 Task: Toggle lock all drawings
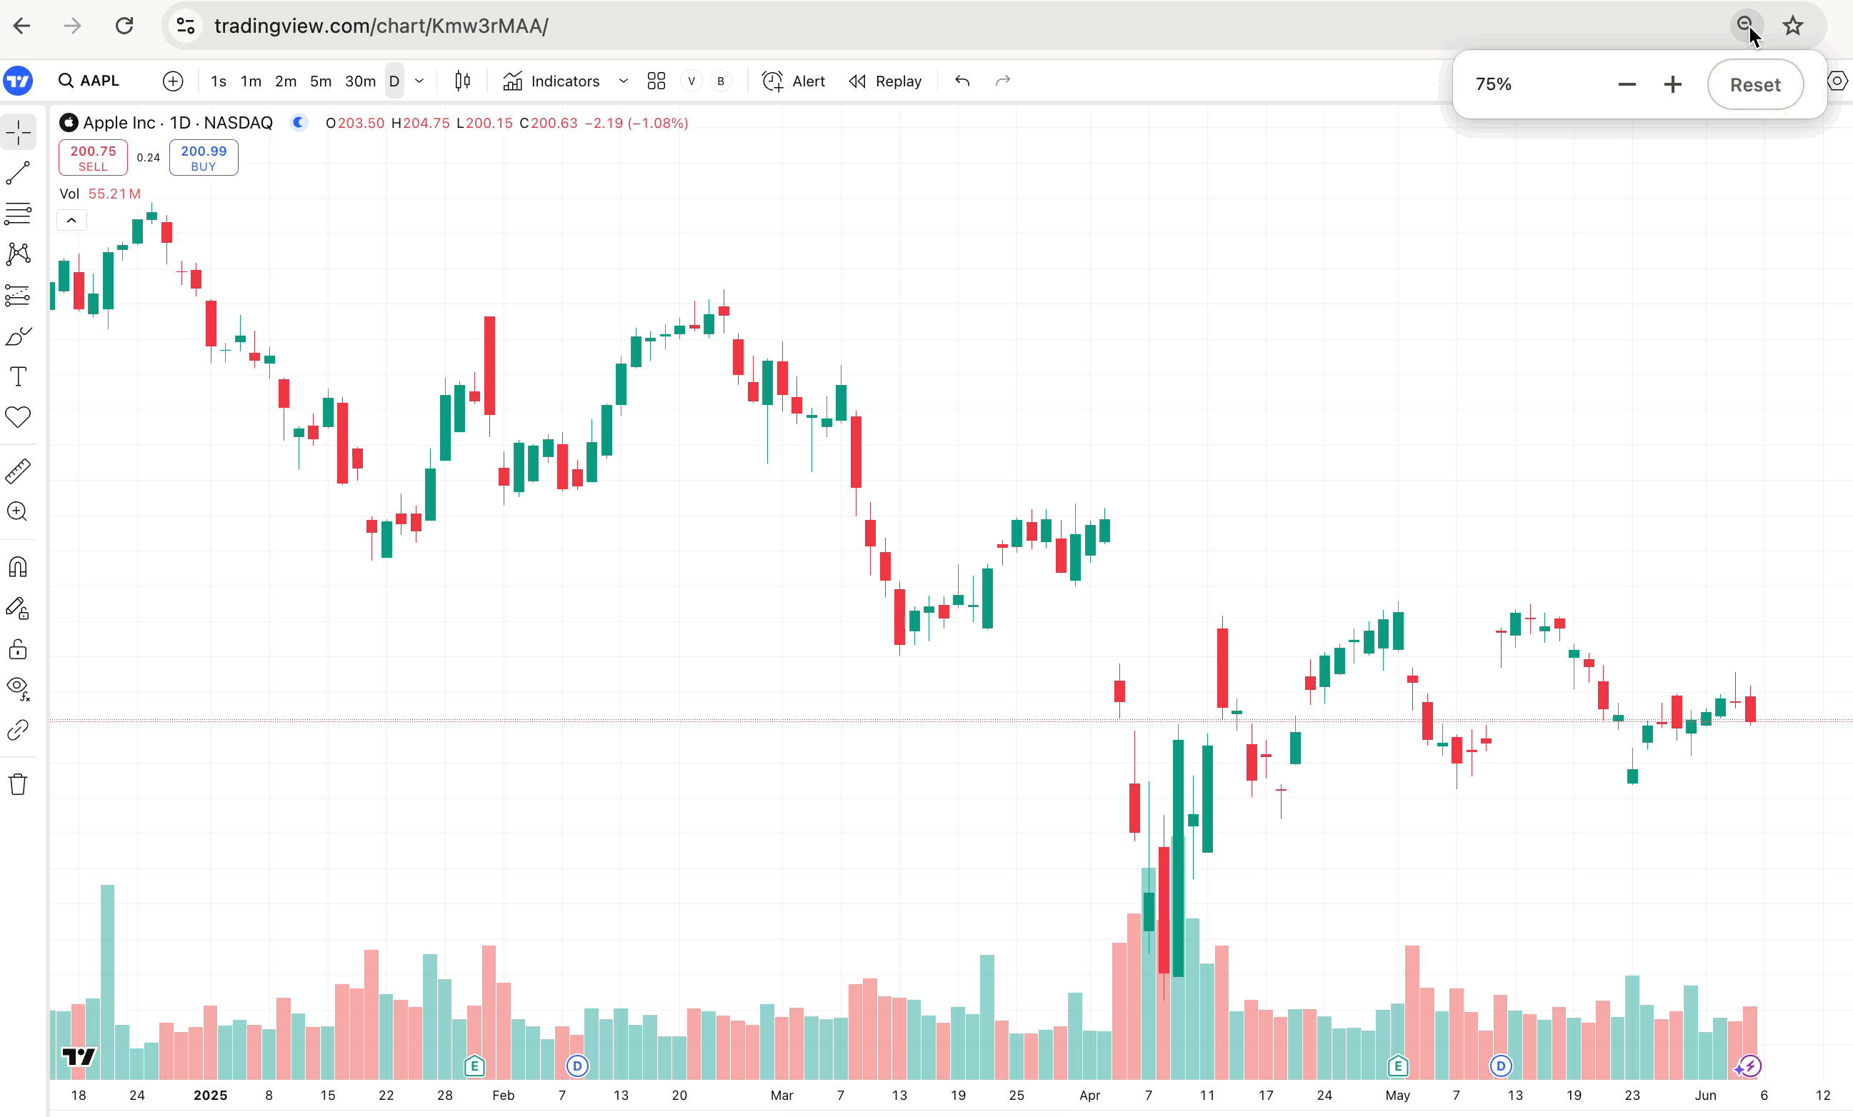18,648
